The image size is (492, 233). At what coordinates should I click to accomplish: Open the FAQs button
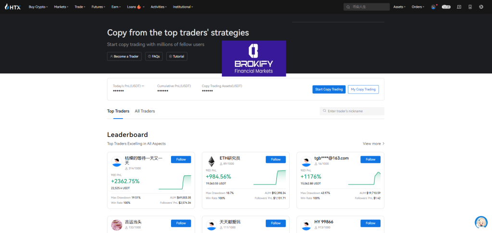click(x=154, y=56)
